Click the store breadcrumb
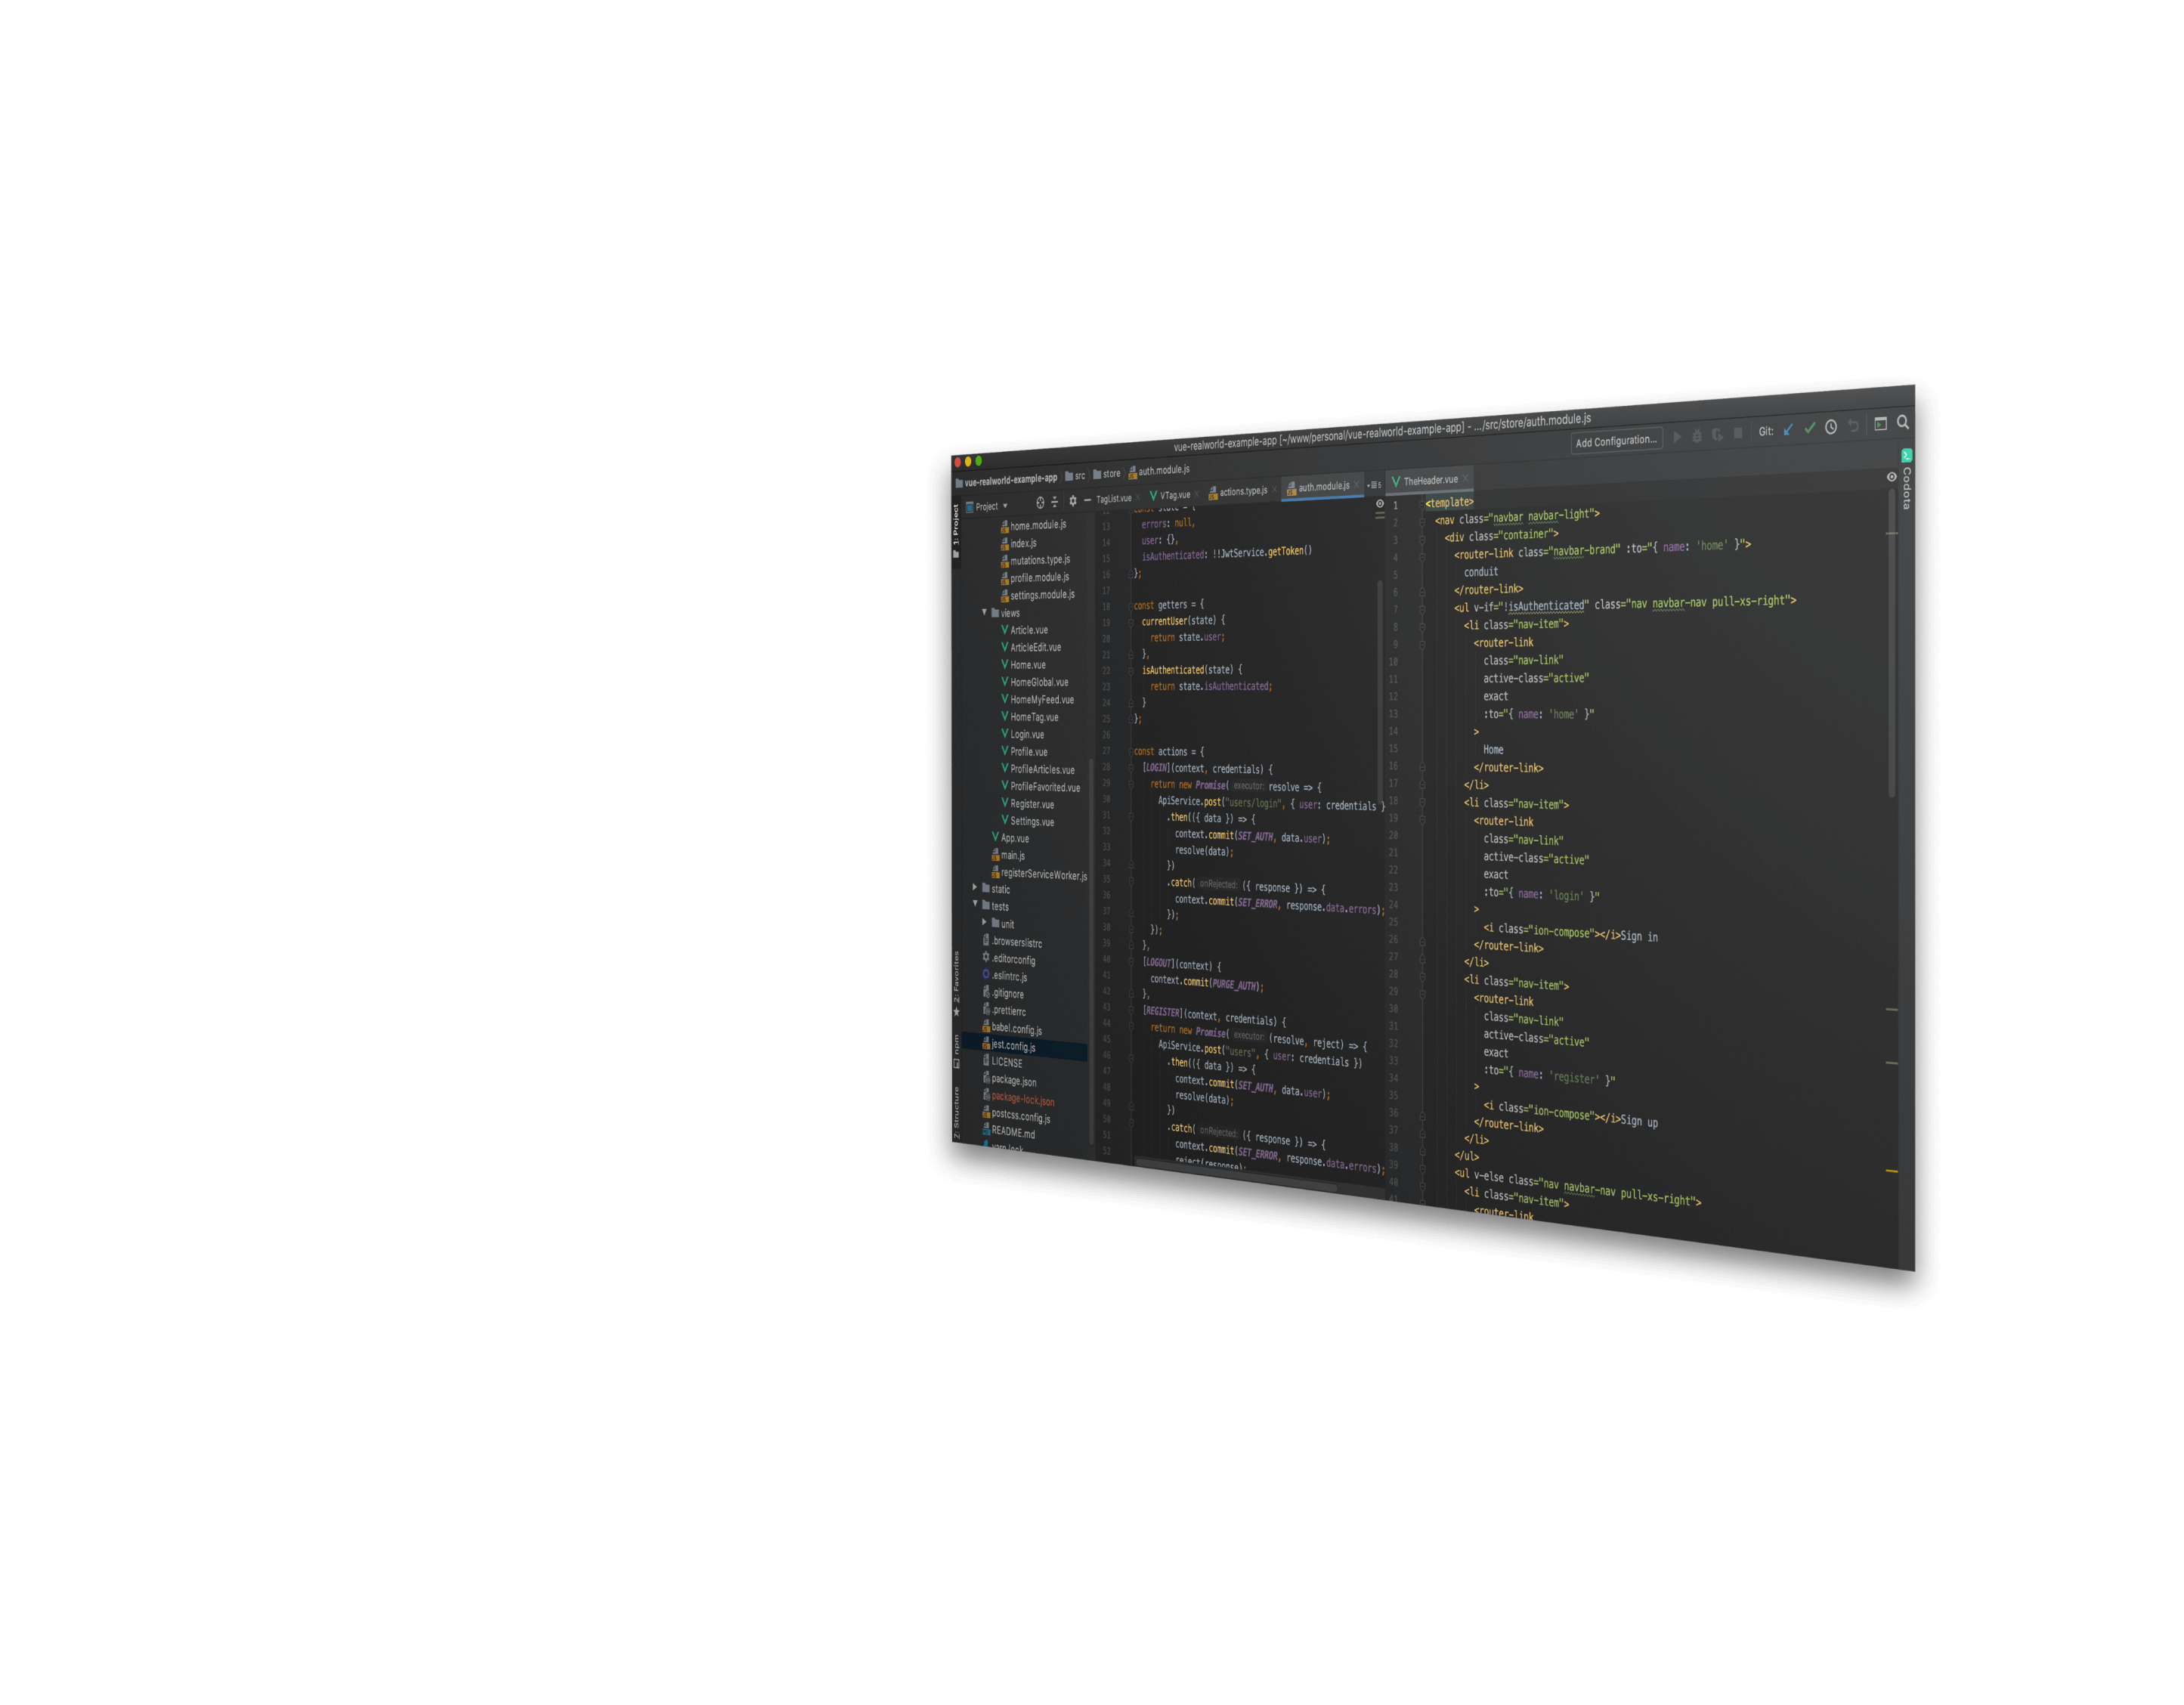Screen dimensions: 2184x1705 [x=1107, y=474]
